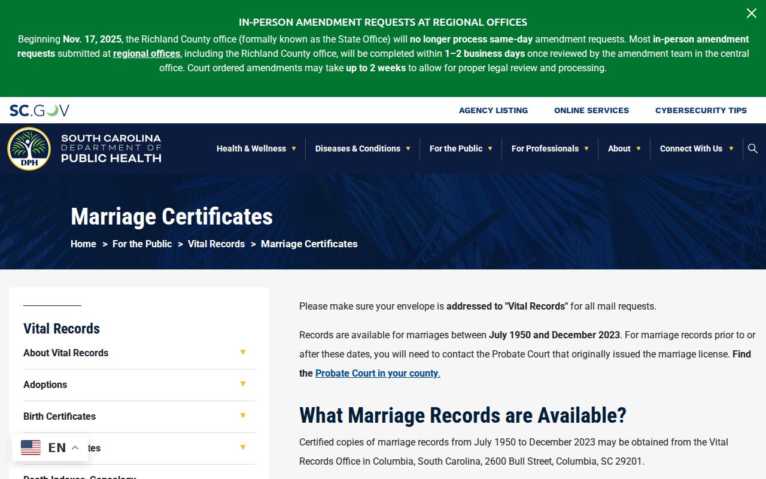
Task: Expand the For the Public menu arrow
Action: point(490,148)
